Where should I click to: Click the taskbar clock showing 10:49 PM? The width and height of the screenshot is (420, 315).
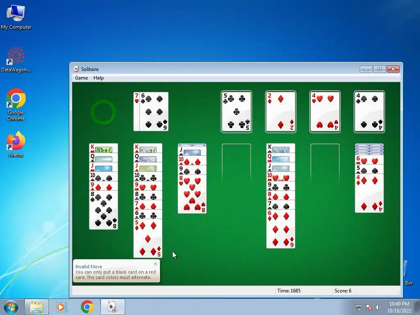(399, 307)
